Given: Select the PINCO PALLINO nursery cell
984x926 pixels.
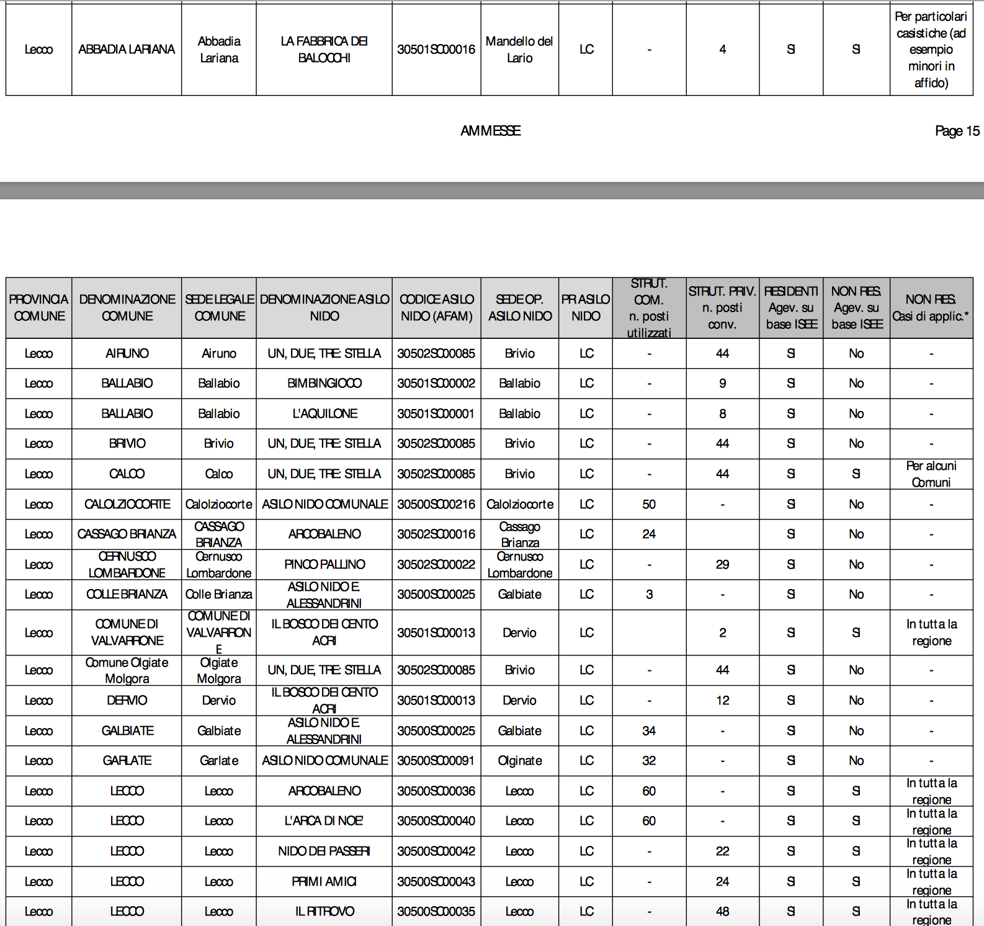Looking at the screenshot, I should click(324, 565).
